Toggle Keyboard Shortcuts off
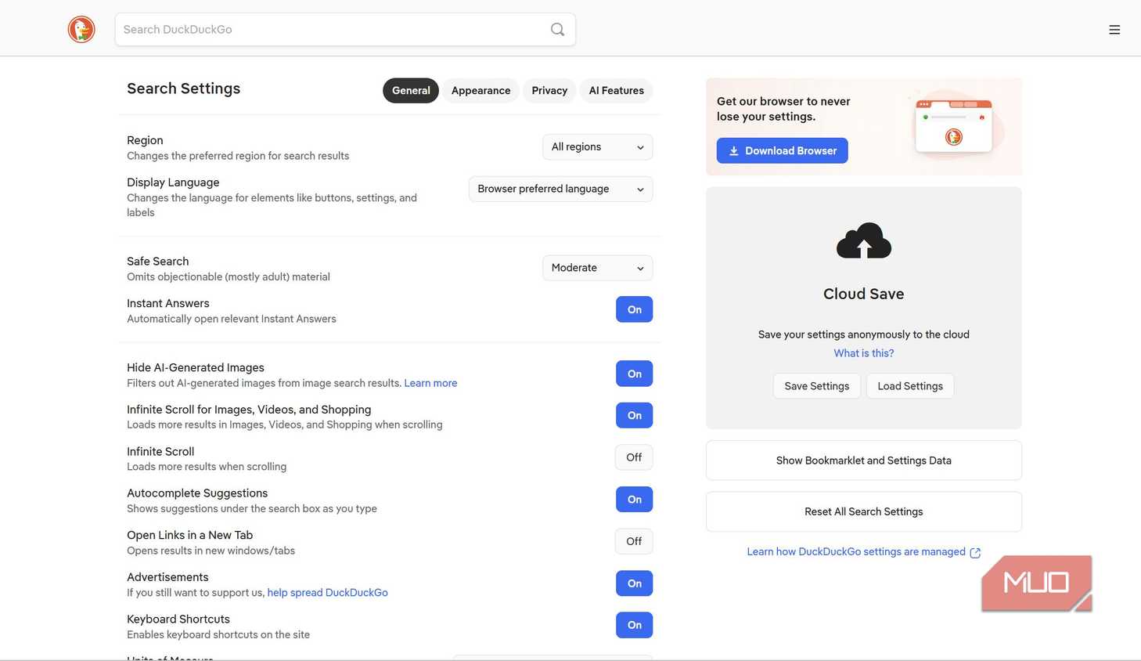Viewport: 1141px width, 661px height. click(634, 625)
